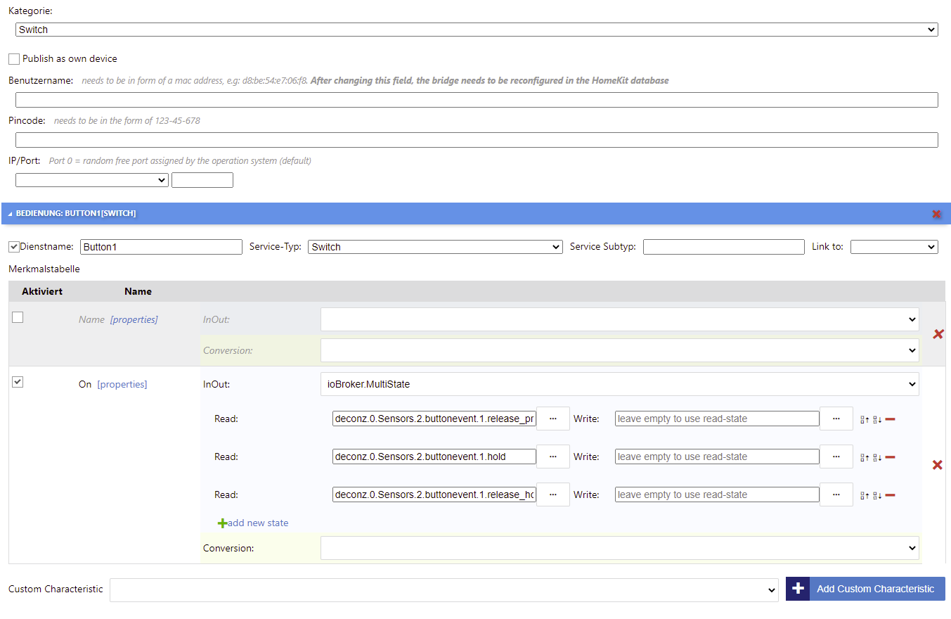This screenshot has width=951, height=619.
Task: Click the Name column header
Action: [138, 291]
